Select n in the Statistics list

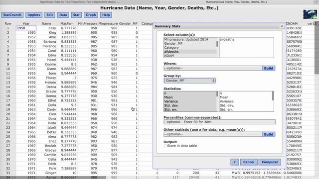click(x=165, y=93)
